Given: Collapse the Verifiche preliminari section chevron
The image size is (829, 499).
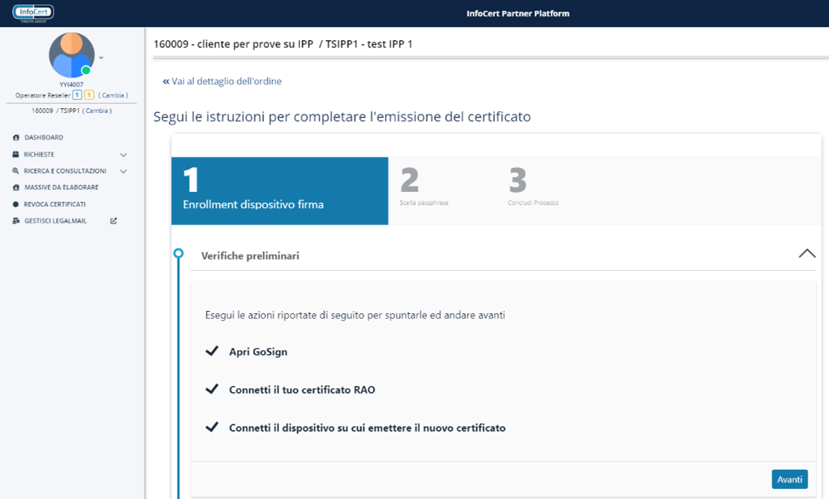Looking at the screenshot, I should pyautogui.click(x=807, y=254).
